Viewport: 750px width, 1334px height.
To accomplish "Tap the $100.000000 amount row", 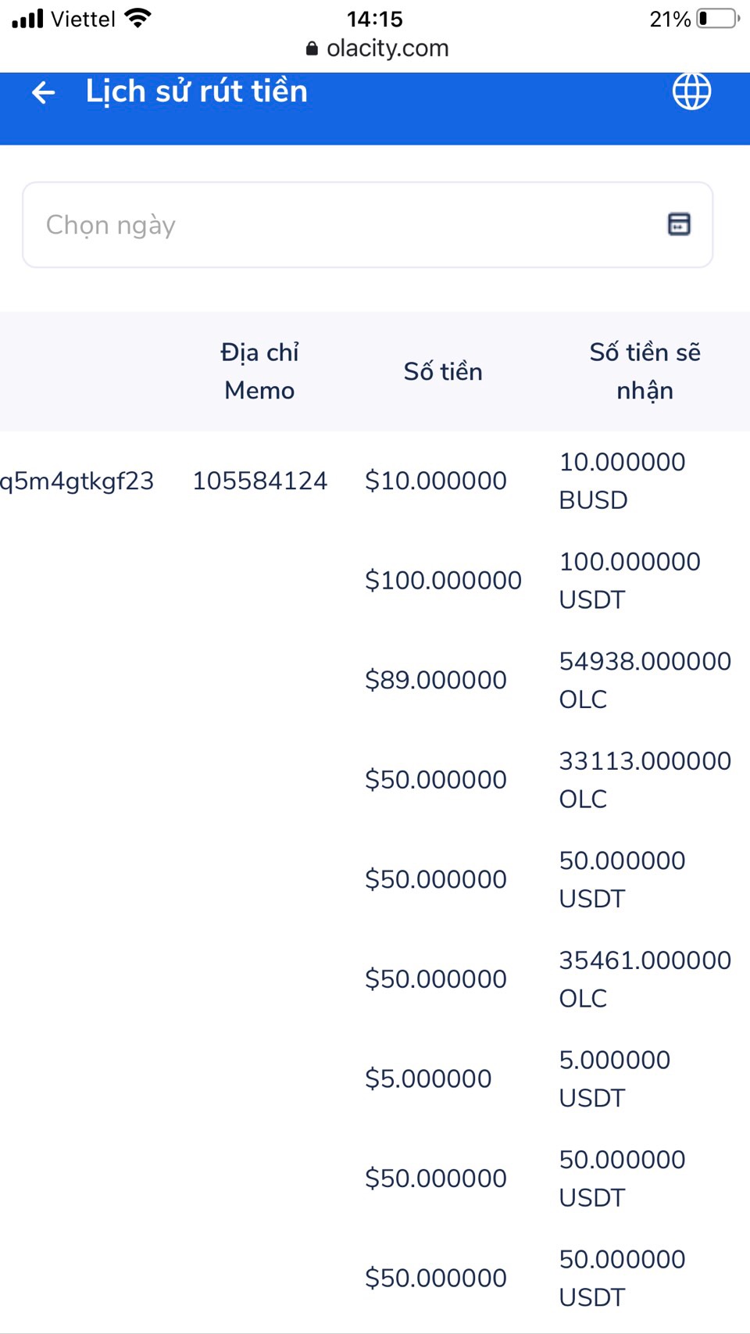I will point(443,580).
